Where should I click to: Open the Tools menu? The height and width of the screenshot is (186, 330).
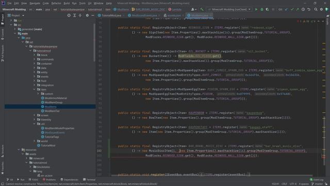[82, 4]
